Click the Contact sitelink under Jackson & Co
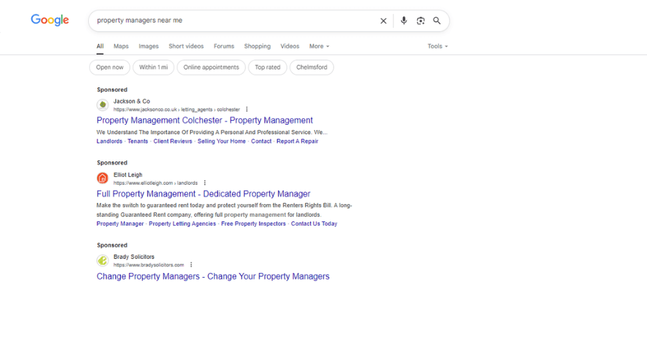This screenshot has height=345, width=647. tap(261, 141)
